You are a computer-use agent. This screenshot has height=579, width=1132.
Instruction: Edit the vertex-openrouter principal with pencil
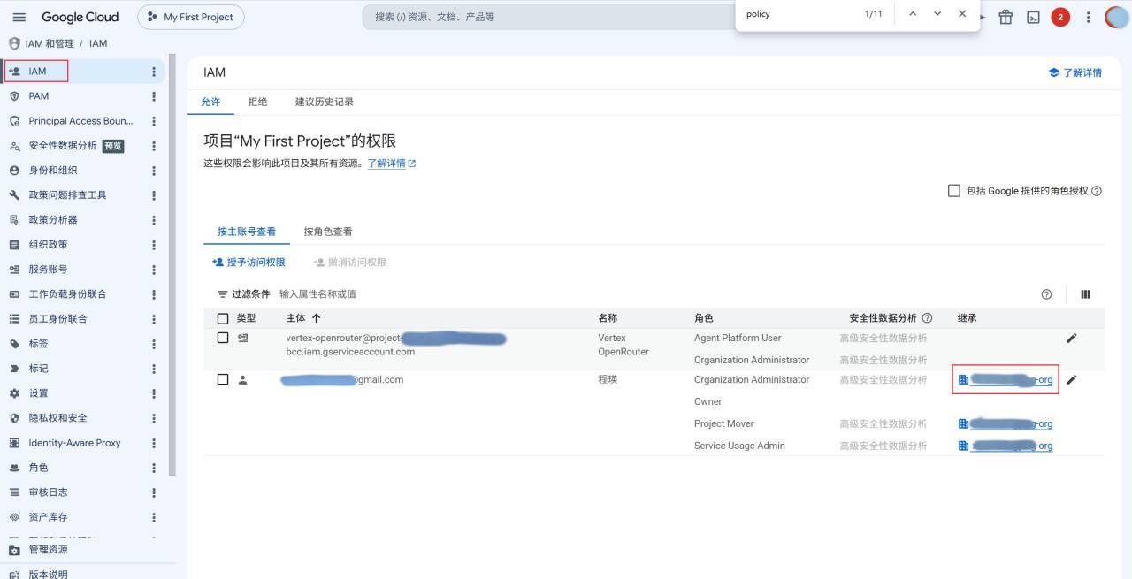pos(1072,338)
